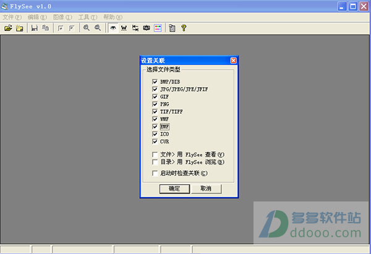371x254 pixels.
Task: Confirm with the 确定 button
Action: coord(174,188)
